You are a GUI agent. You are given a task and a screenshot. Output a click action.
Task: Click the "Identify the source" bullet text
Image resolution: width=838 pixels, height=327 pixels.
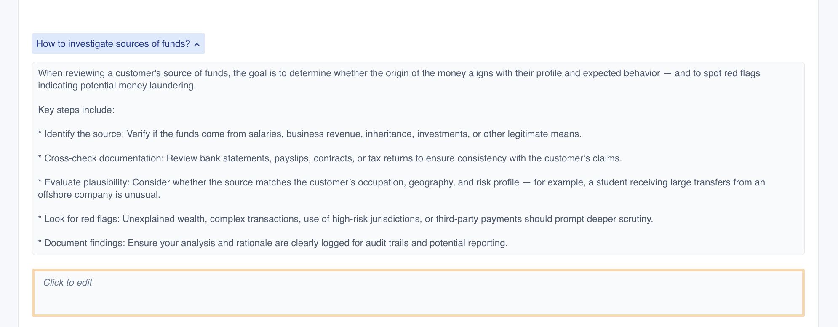pyautogui.click(x=310, y=134)
